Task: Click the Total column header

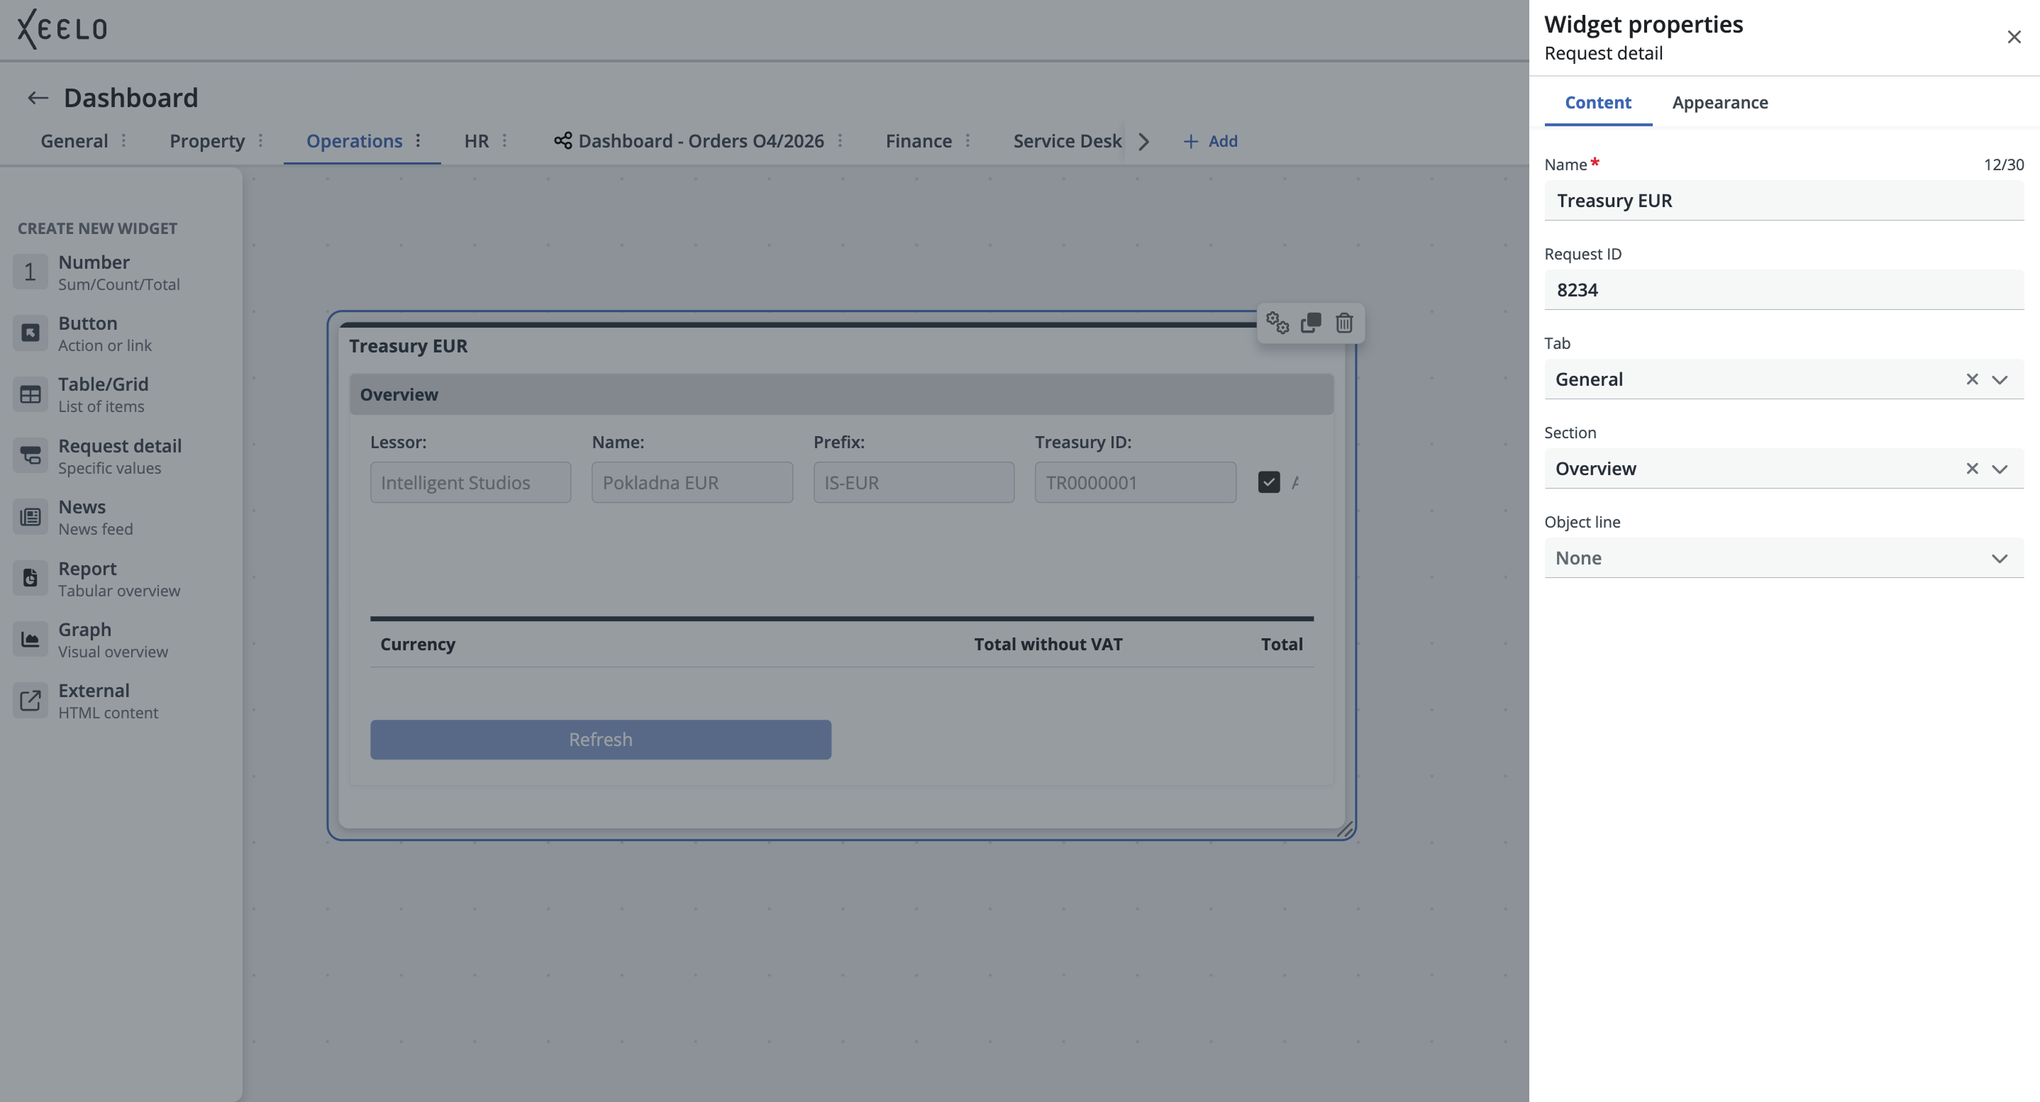Action: (x=1281, y=645)
